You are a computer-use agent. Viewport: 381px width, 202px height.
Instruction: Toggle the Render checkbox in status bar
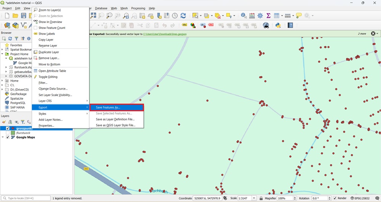[335, 198]
